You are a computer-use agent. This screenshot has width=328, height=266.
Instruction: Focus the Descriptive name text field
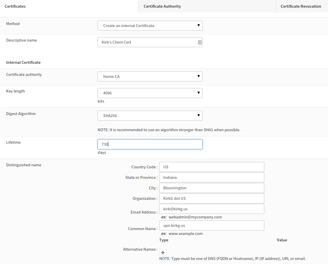(x=147, y=42)
